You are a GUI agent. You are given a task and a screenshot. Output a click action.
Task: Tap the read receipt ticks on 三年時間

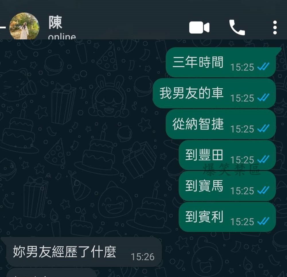263,66
